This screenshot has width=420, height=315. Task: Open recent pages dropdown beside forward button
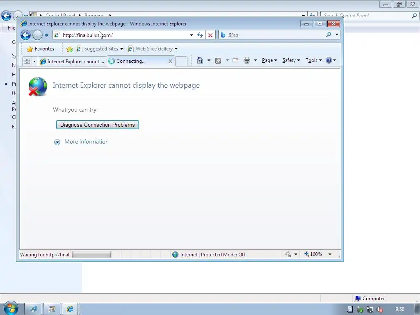point(46,35)
